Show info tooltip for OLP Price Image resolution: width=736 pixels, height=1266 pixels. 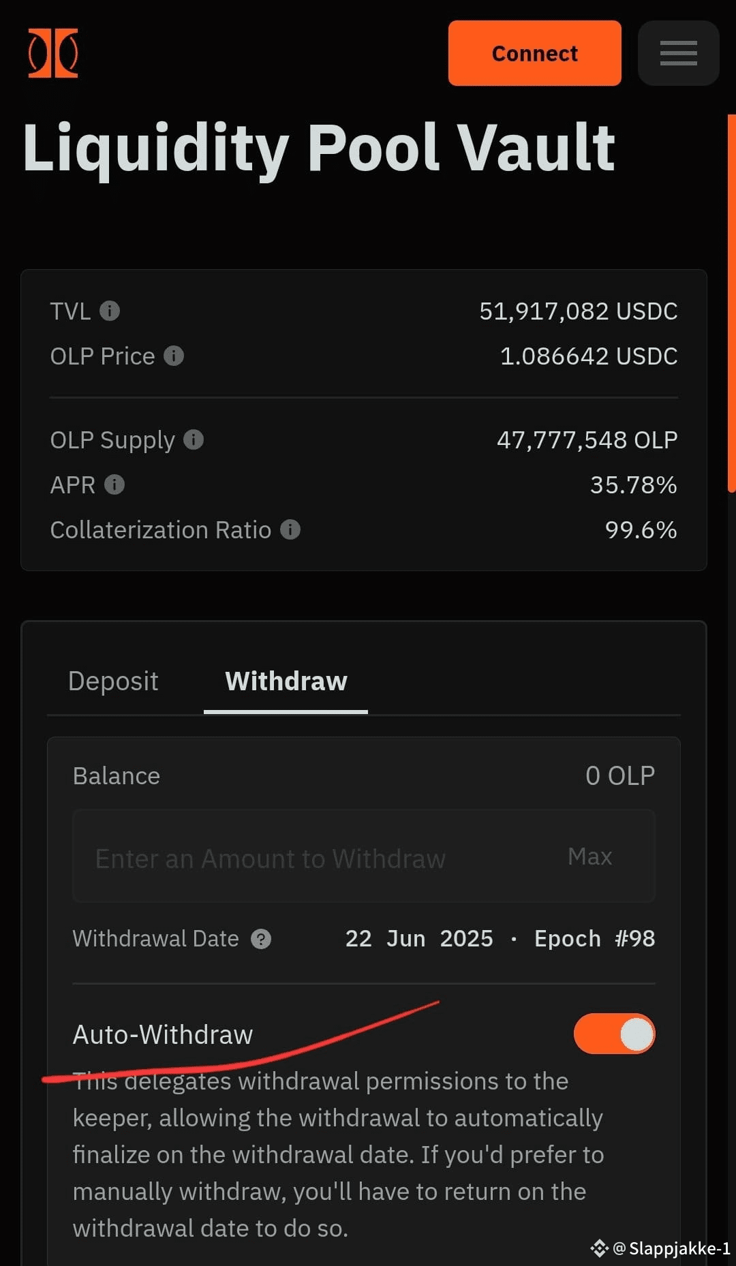coord(174,356)
